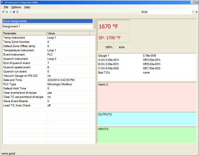Click the SSi application icon in title bar
The width and height of the screenshot is (199, 156).
tap(3, 2)
